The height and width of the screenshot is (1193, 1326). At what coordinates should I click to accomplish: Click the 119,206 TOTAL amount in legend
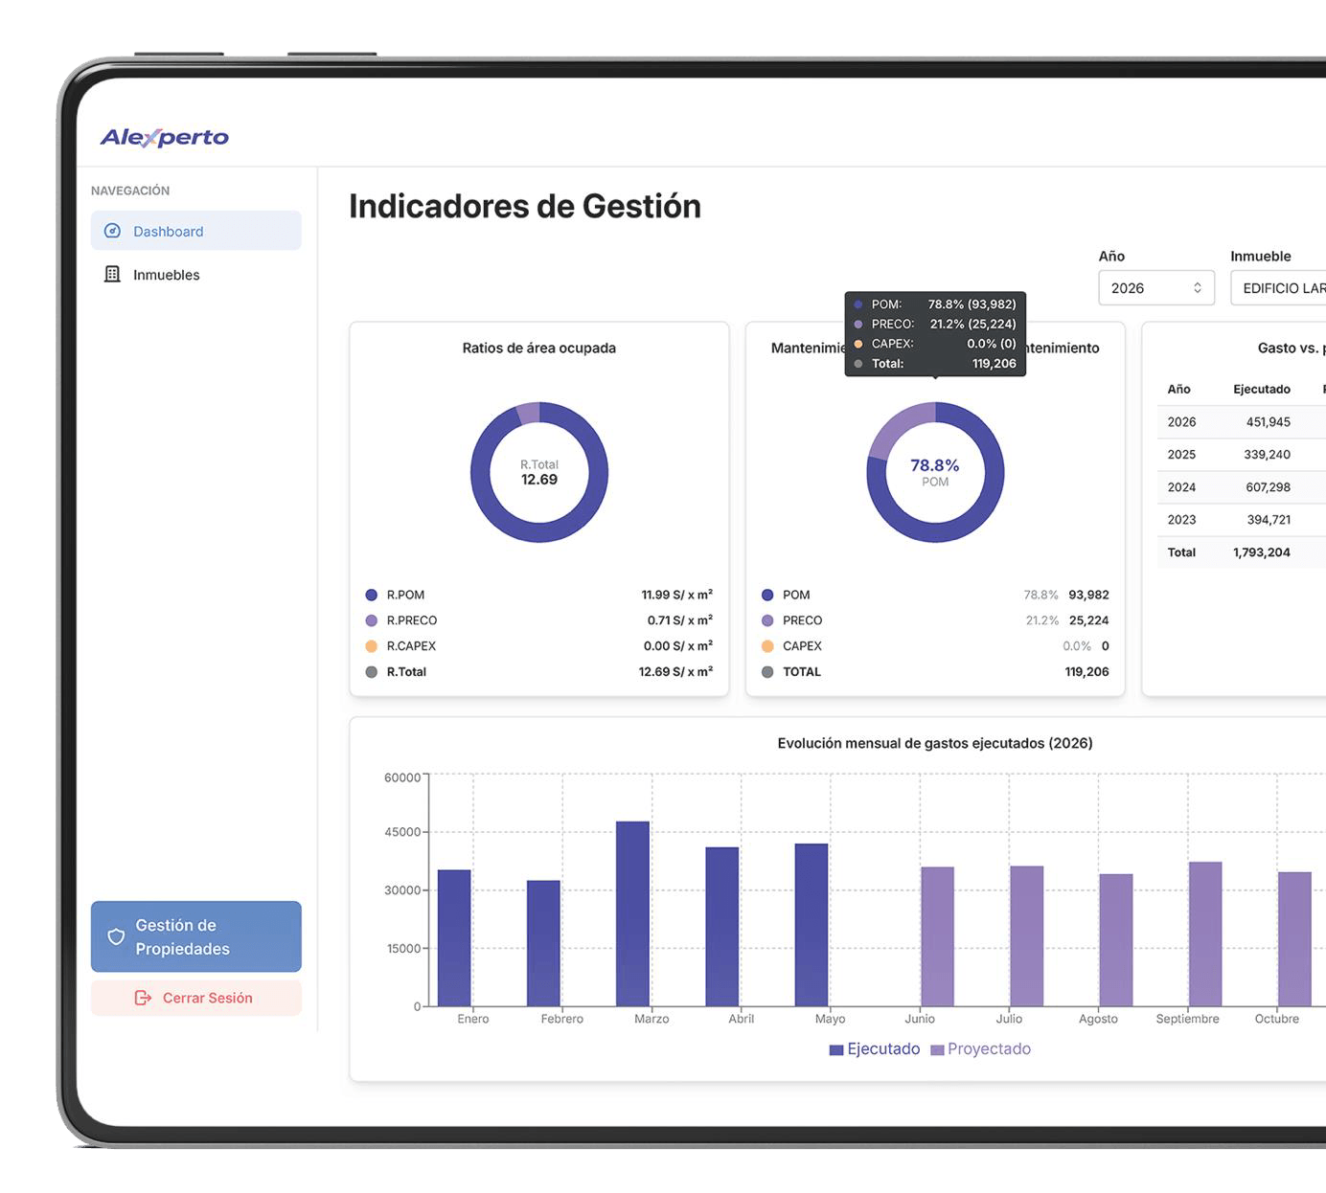[1087, 672]
